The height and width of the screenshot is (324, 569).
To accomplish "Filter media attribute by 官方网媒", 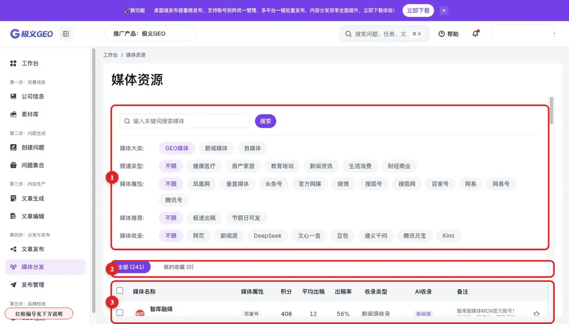I will (310, 184).
